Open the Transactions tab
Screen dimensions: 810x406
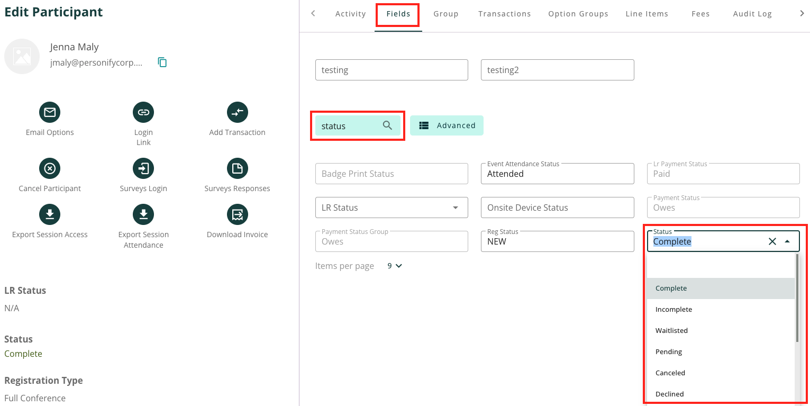[505, 14]
